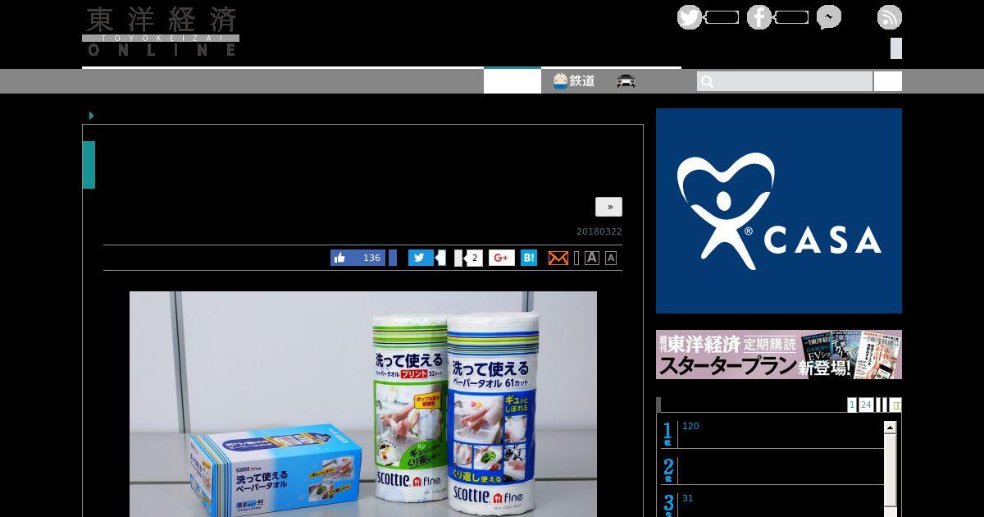The width and height of the screenshot is (984, 517).
Task: Click the search magnifier icon
Action: (x=708, y=81)
